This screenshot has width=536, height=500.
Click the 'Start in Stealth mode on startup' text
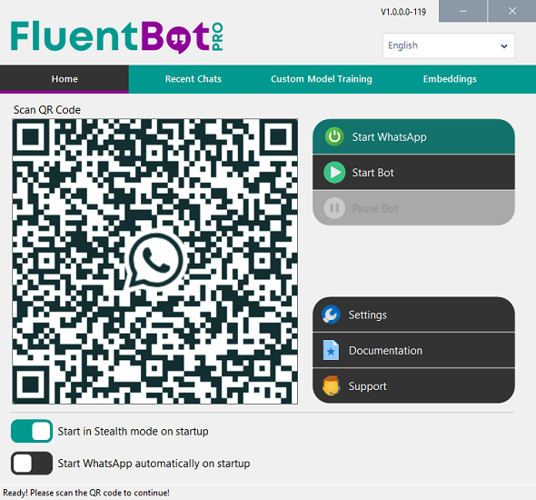point(133,431)
